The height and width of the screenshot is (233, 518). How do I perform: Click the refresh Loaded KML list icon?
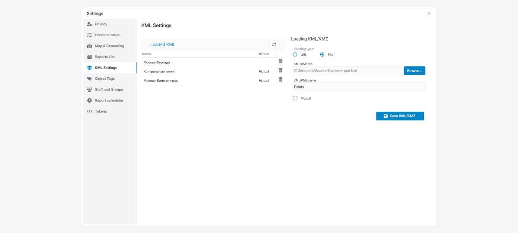tap(274, 44)
